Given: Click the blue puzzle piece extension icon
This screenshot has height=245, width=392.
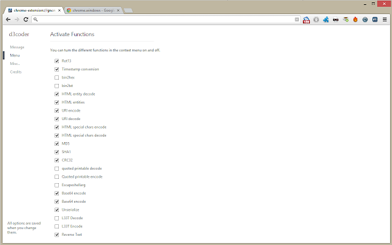Looking at the screenshot, I should (326, 20).
